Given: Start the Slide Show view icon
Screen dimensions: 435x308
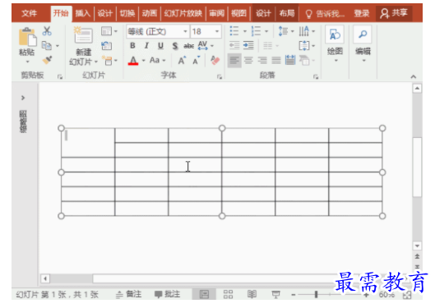Looking at the screenshot, I should pyautogui.click(x=275, y=294).
